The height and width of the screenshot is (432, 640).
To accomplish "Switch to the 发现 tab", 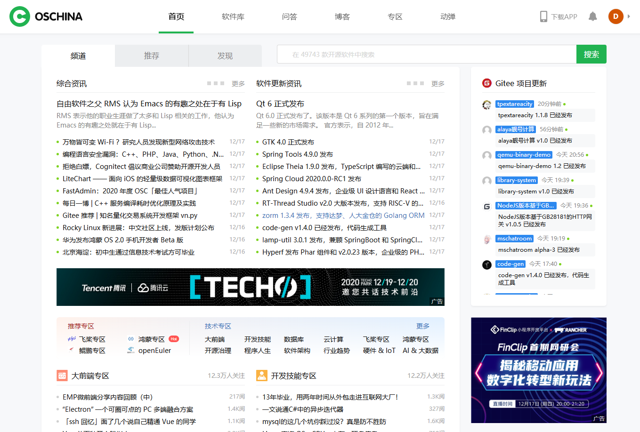I will click(x=225, y=55).
